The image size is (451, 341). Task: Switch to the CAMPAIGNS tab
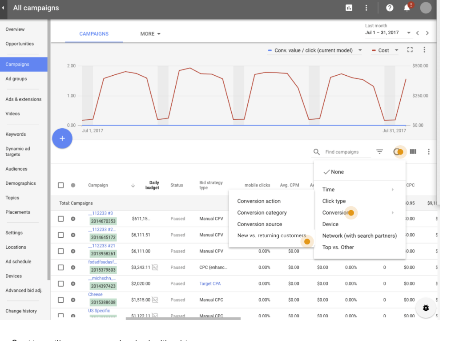94,34
